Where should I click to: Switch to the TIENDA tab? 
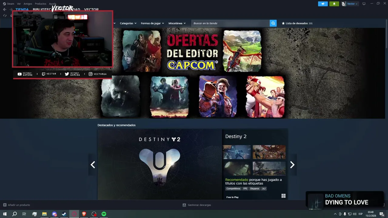(22, 10)
